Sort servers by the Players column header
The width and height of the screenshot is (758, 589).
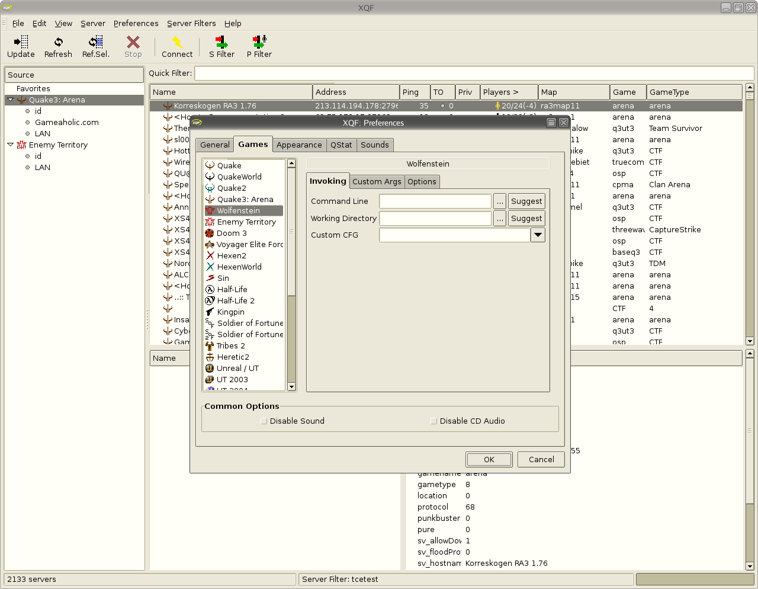pos(509,92)
